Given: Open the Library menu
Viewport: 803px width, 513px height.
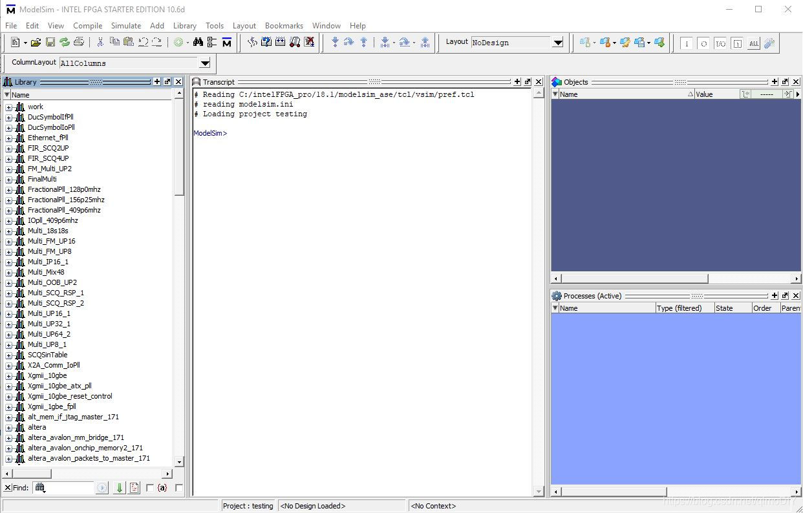Looking at the screenshot, I should point(185,26).
